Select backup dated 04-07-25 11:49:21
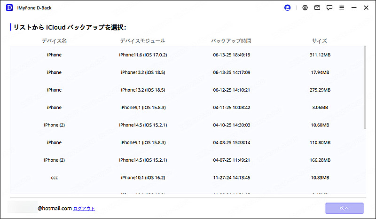Screen dimensions: 376x219 [188, 160]
